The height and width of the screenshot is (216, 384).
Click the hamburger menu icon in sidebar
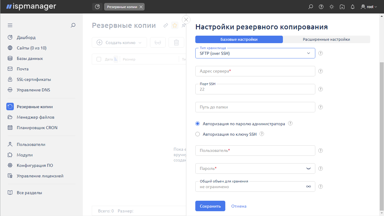(x=10, y=25)
